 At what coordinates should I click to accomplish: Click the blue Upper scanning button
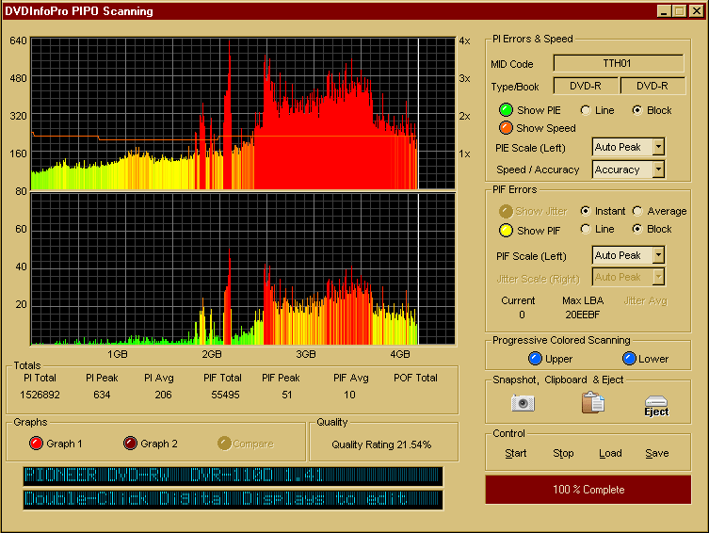(535, 359)
